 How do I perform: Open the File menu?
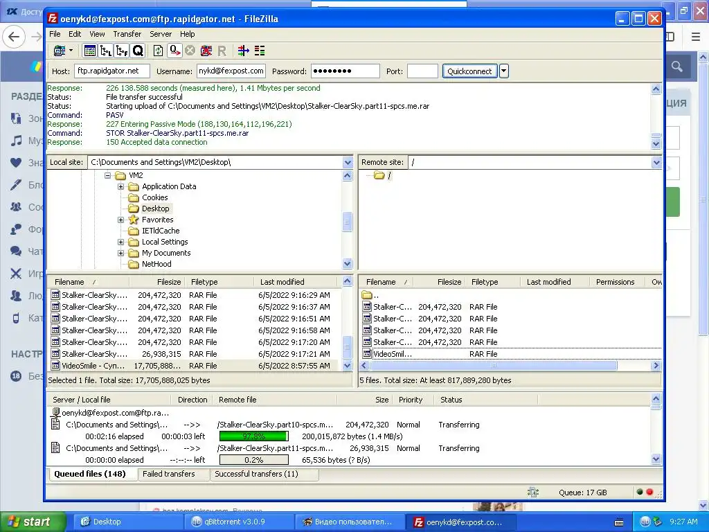click(55, 34)
